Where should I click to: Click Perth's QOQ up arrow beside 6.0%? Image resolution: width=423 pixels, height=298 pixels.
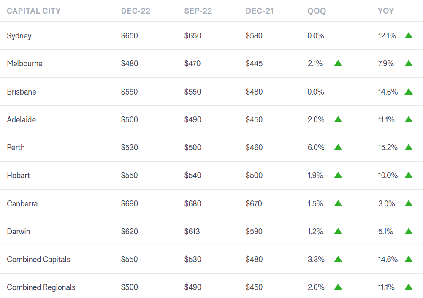tap(338, 147)
